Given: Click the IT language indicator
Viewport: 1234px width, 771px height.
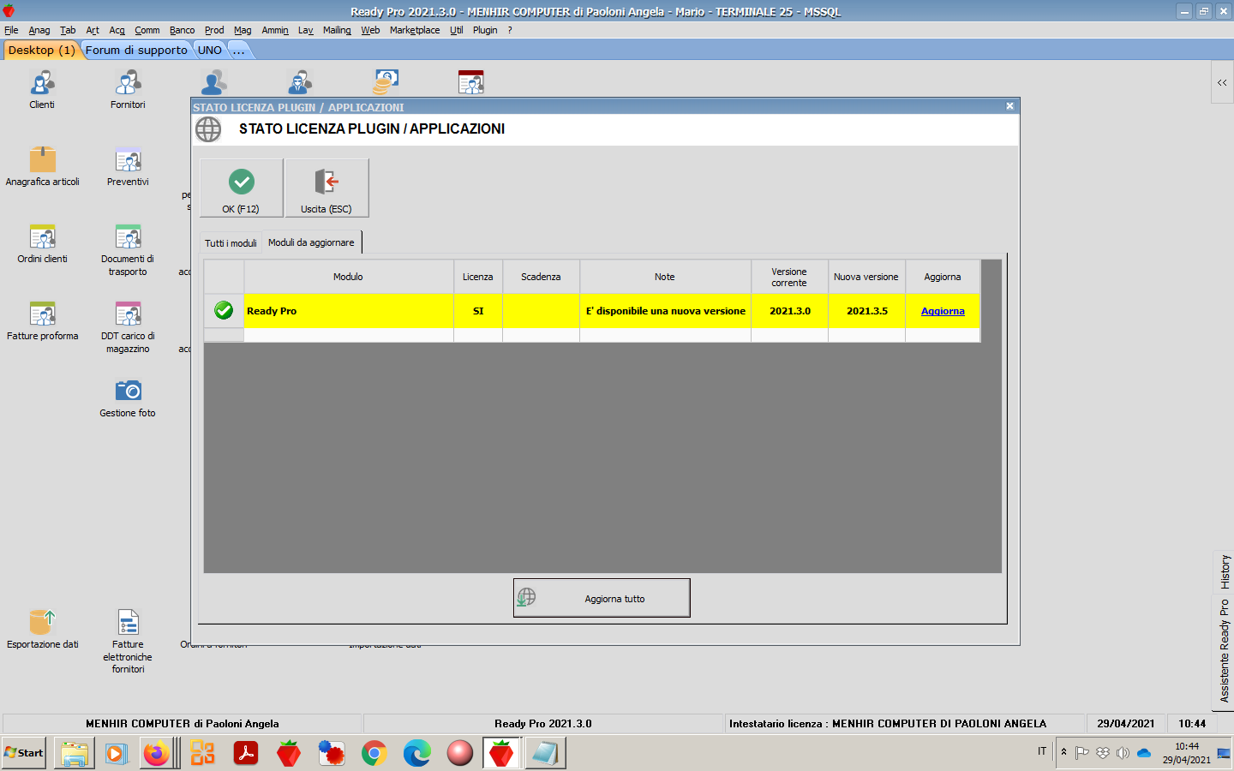Looking at the screenshot, I should click(x=1042, y=751).
